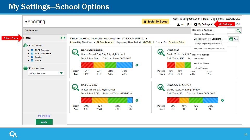
Task: Click the Filters panel heading
Action: click(x=27, y=38)
